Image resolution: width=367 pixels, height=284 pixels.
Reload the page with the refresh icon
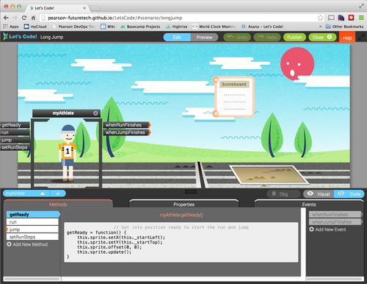24,18
